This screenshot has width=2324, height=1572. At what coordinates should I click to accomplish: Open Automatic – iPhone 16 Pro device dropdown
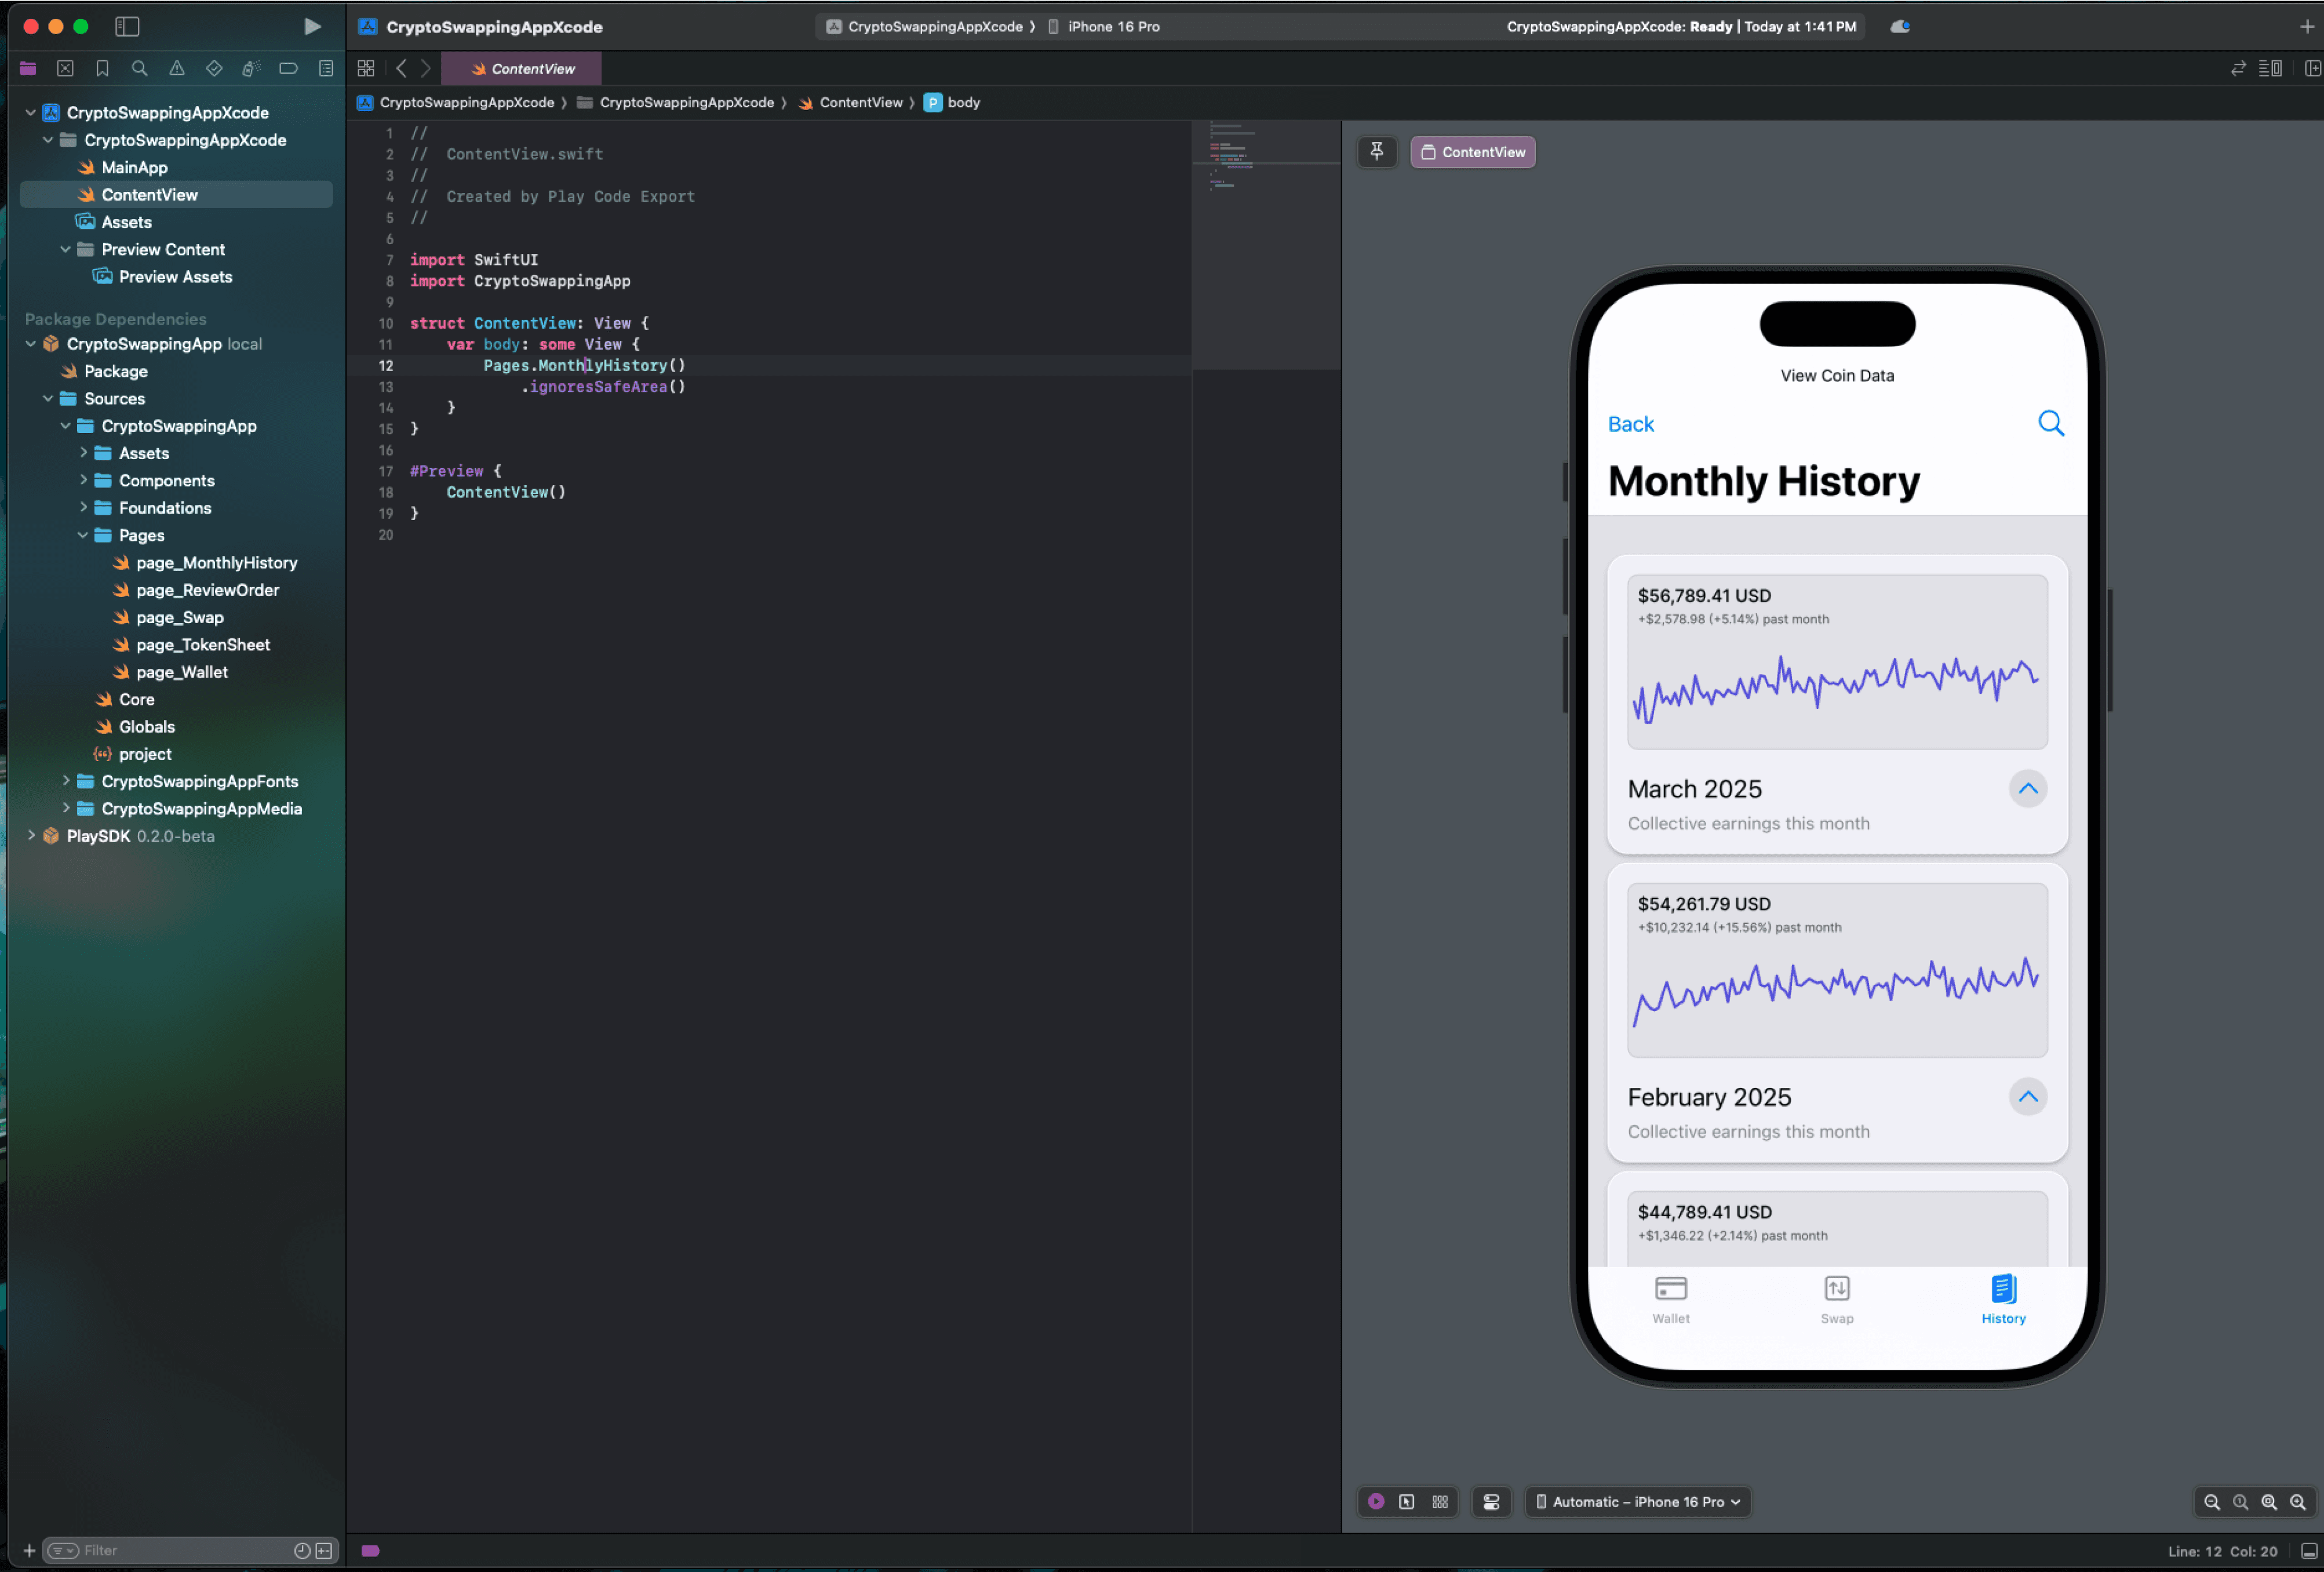pos(1638,1501)
